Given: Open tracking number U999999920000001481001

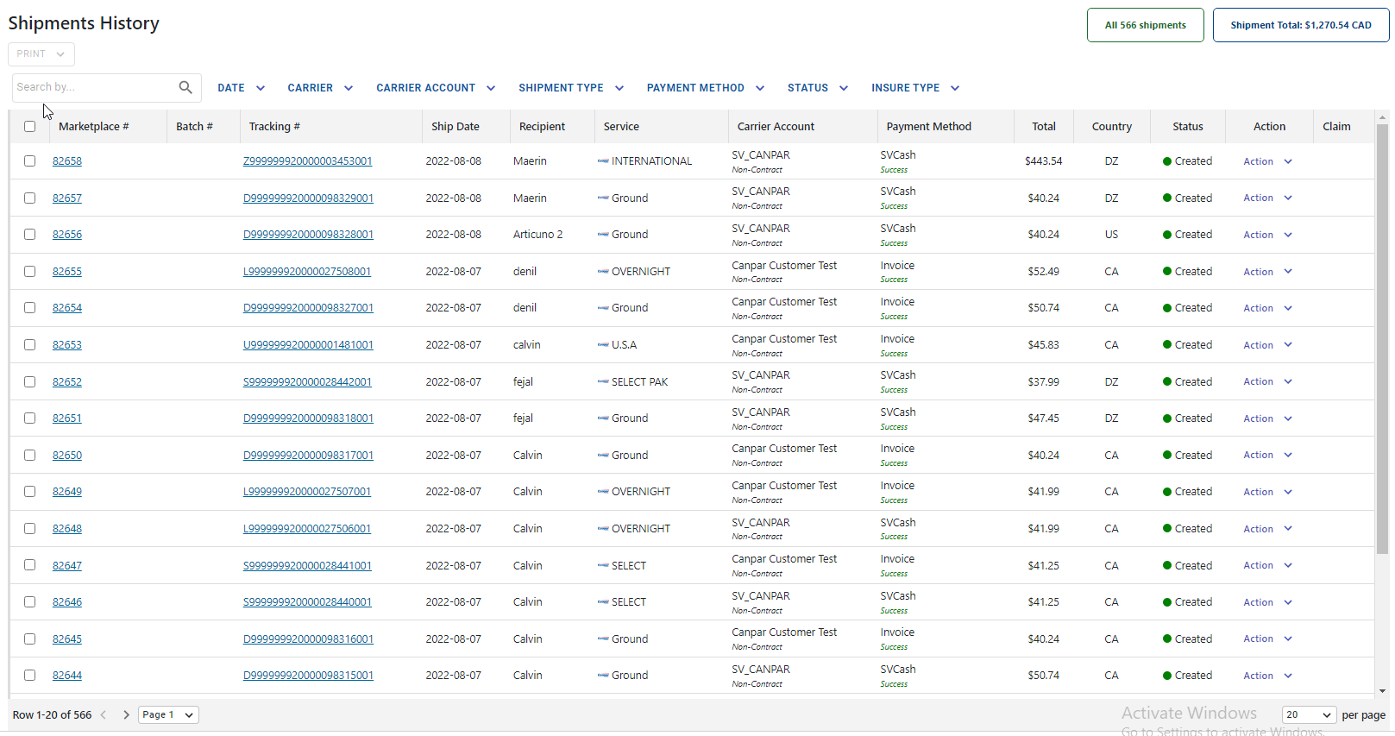Looking at the screenshot, I should click(x=308, y=344).
